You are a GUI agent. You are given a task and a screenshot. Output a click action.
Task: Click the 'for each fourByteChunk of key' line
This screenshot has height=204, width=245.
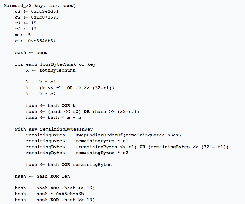click(55, 64)
